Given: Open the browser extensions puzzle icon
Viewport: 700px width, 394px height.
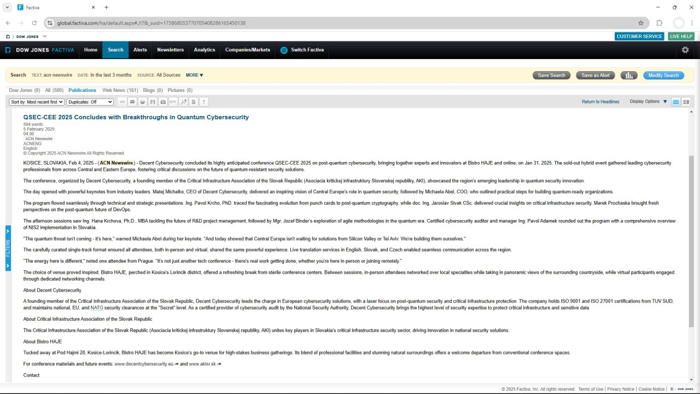Looking at the screenshot, I should pyautogui.click(x=659, y=23).
